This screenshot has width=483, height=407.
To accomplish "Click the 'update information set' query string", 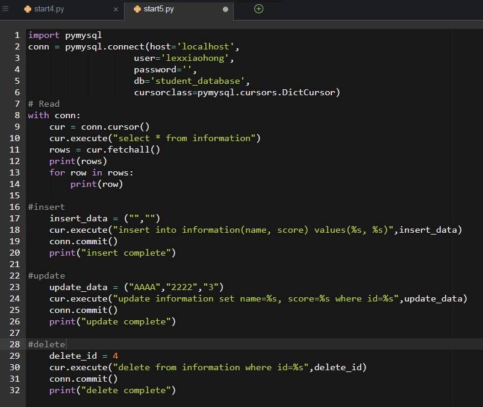I will point(256,299).
